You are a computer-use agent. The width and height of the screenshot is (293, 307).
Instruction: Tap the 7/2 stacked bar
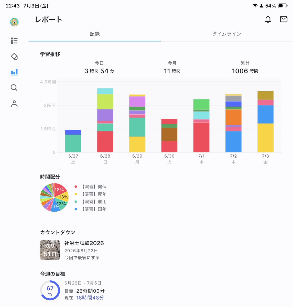[x=233, y=123]
